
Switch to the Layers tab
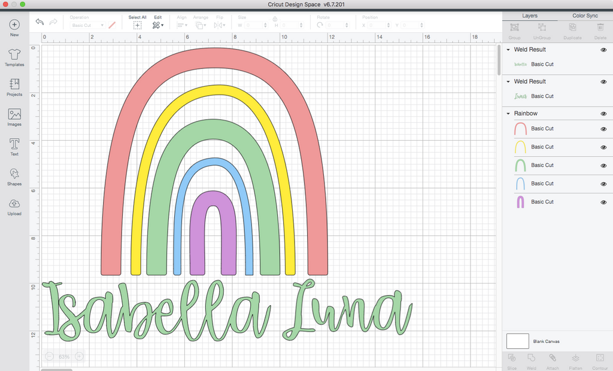click(x=530, y=16)
